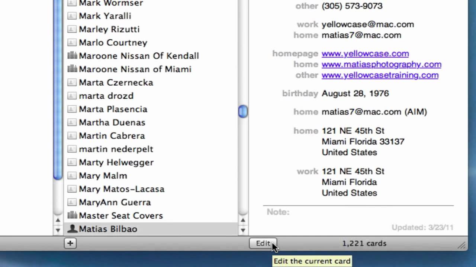Screen dimensions: 476x267
Task: Click the card icon beside marta drozd
Action: coord(72,96)
